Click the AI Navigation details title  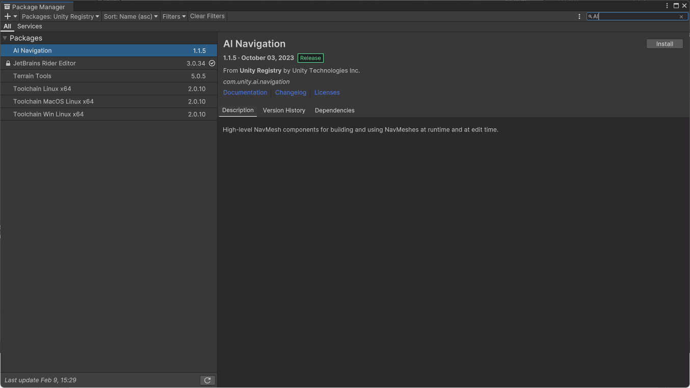[254, 44]
